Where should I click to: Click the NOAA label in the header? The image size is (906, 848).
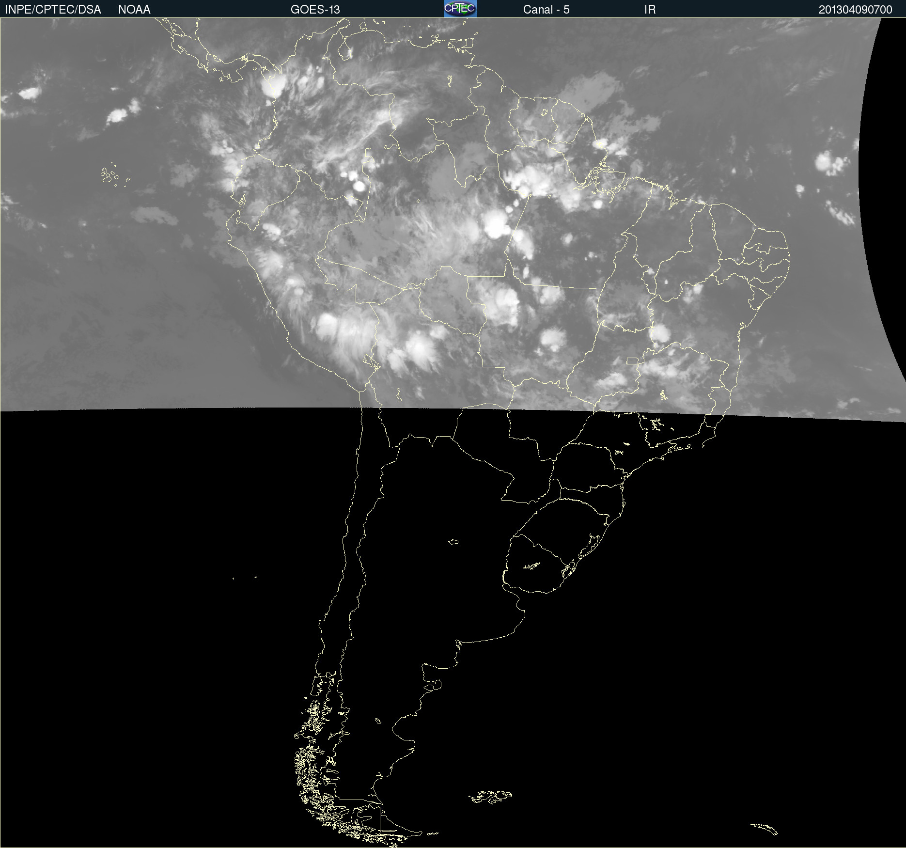[134, 10]
